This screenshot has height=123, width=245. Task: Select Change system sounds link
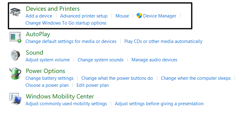(100, 60)
